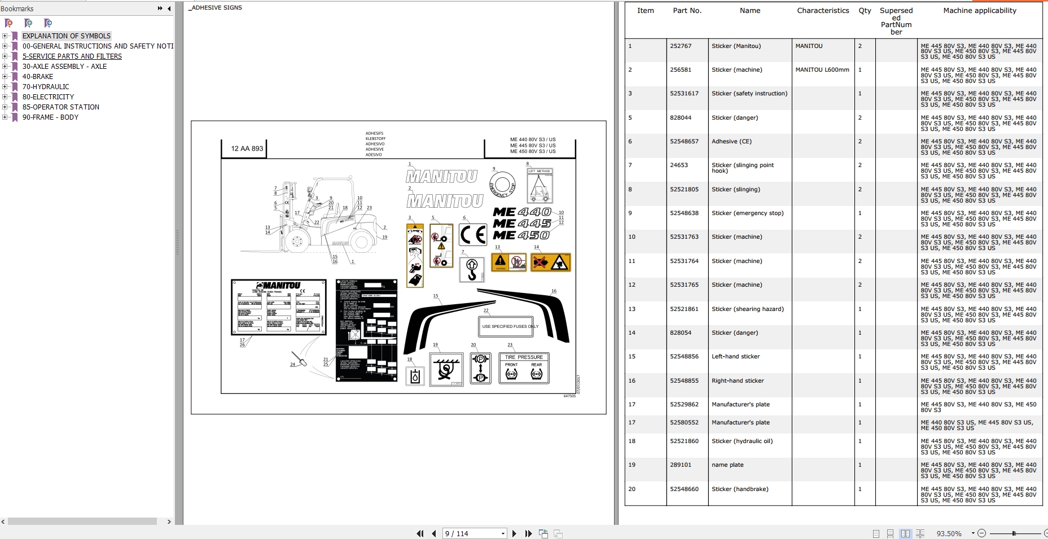Click the zoom slider handle

point(1014,533)
